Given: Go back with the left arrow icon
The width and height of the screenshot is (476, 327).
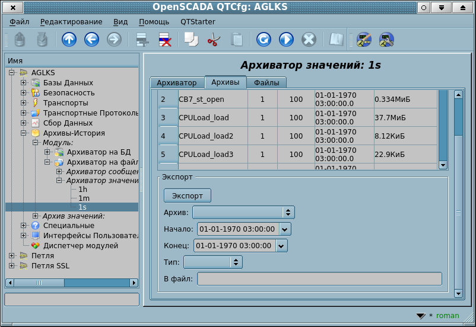Looking at the screenshot, I should (91, 40).
